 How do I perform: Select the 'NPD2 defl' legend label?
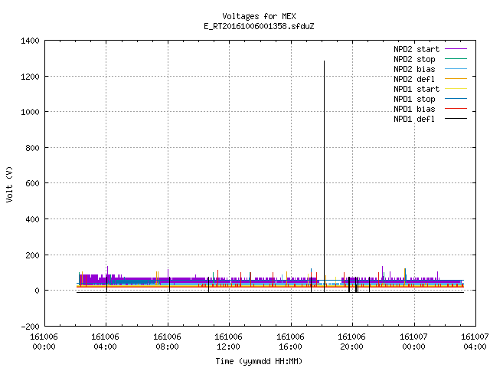point(414,79)
